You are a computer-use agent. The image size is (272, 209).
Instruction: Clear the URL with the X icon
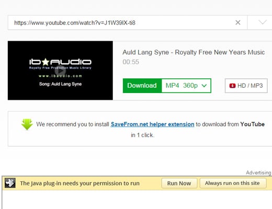238,22
